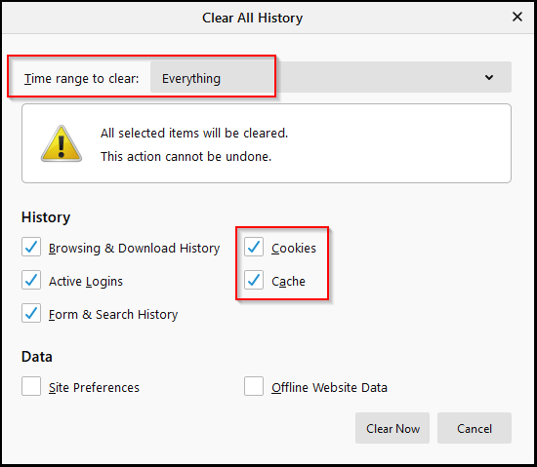537x467 pixels.
Task: Uncheck Browsing & Download History
Action: click(31, 247)
